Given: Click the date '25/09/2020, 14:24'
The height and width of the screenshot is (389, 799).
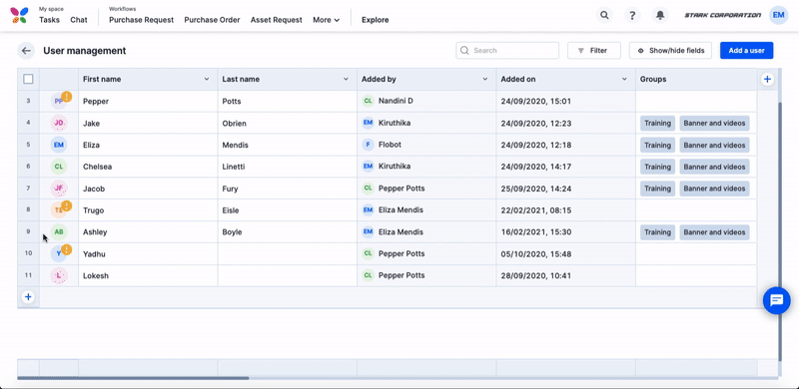Looking at the screenshot, I should point(536,189).
